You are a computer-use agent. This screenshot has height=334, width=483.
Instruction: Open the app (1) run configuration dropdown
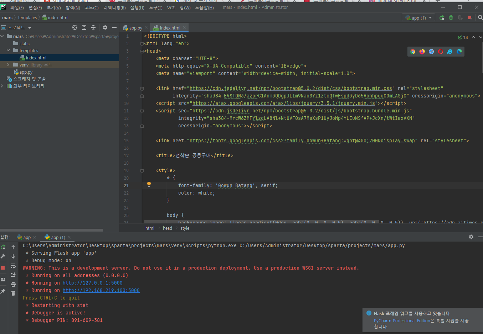418,18
